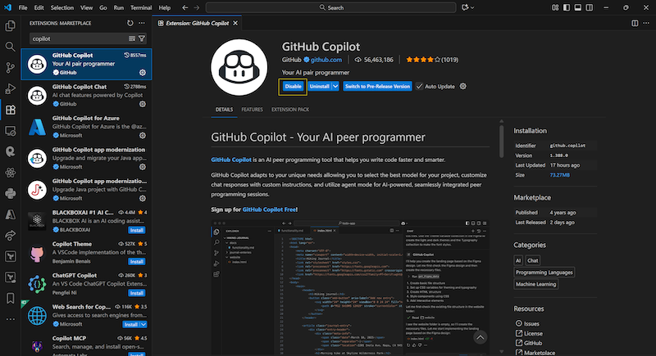
Task: Toggle panel layout icon in title bar
Action: 578,7
